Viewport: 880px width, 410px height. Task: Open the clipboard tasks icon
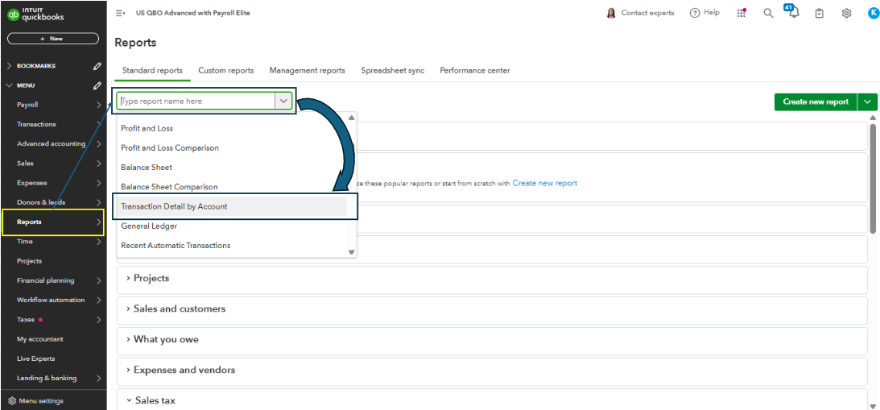[x=820, y=13]
